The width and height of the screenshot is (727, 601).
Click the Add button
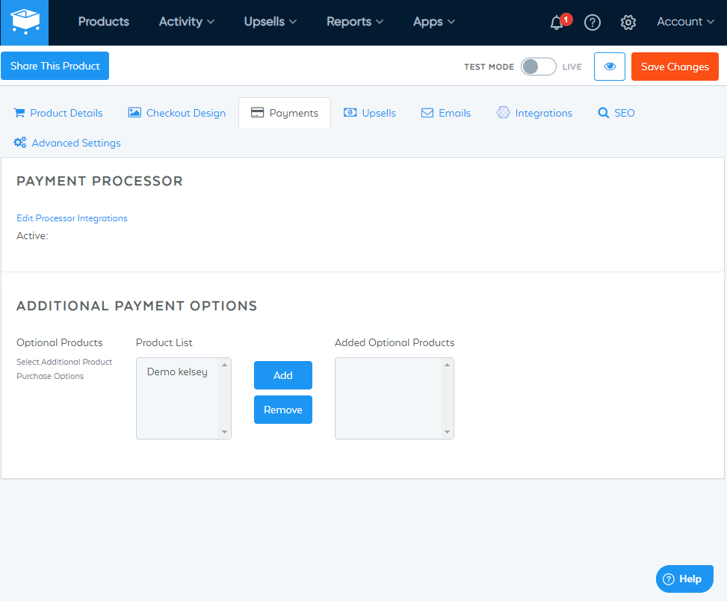(283, 375)
